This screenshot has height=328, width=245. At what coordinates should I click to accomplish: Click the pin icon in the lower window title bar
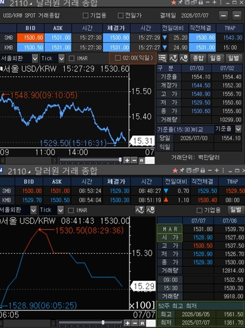pos(181,171)
